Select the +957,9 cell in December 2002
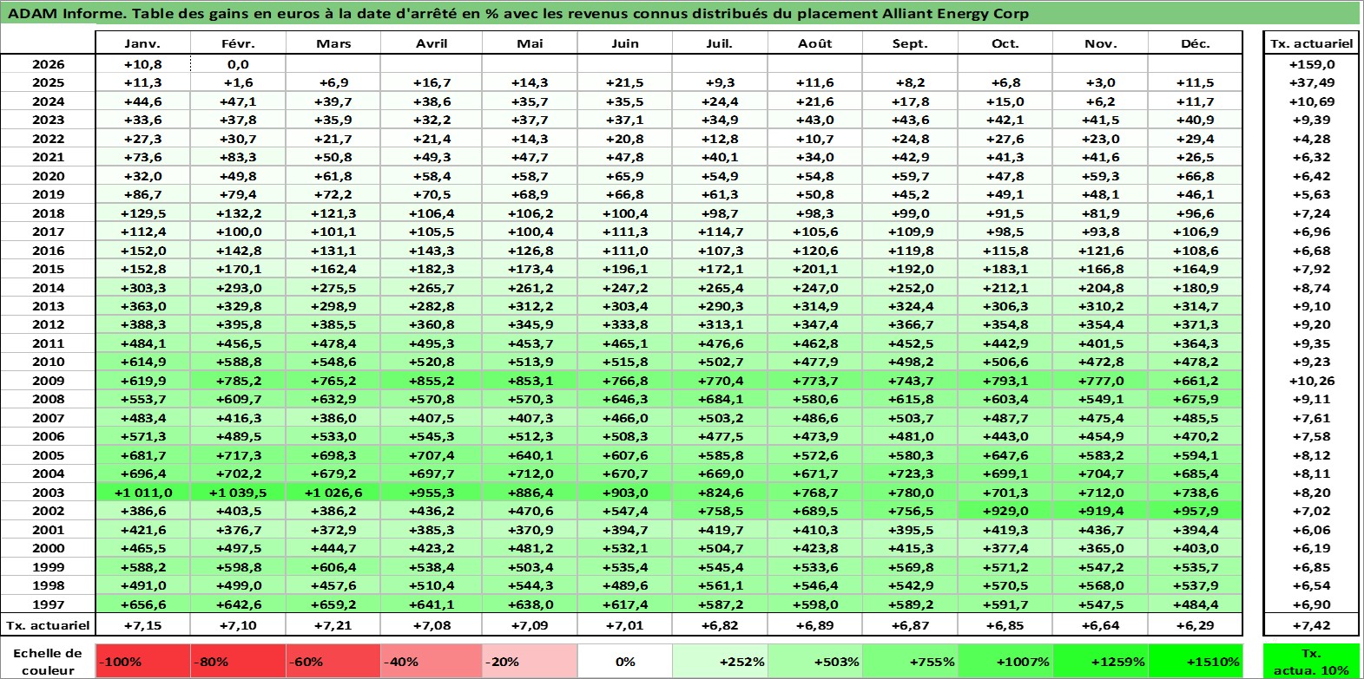Viewport: 1364px width, 679px height. coord(1196,511)
